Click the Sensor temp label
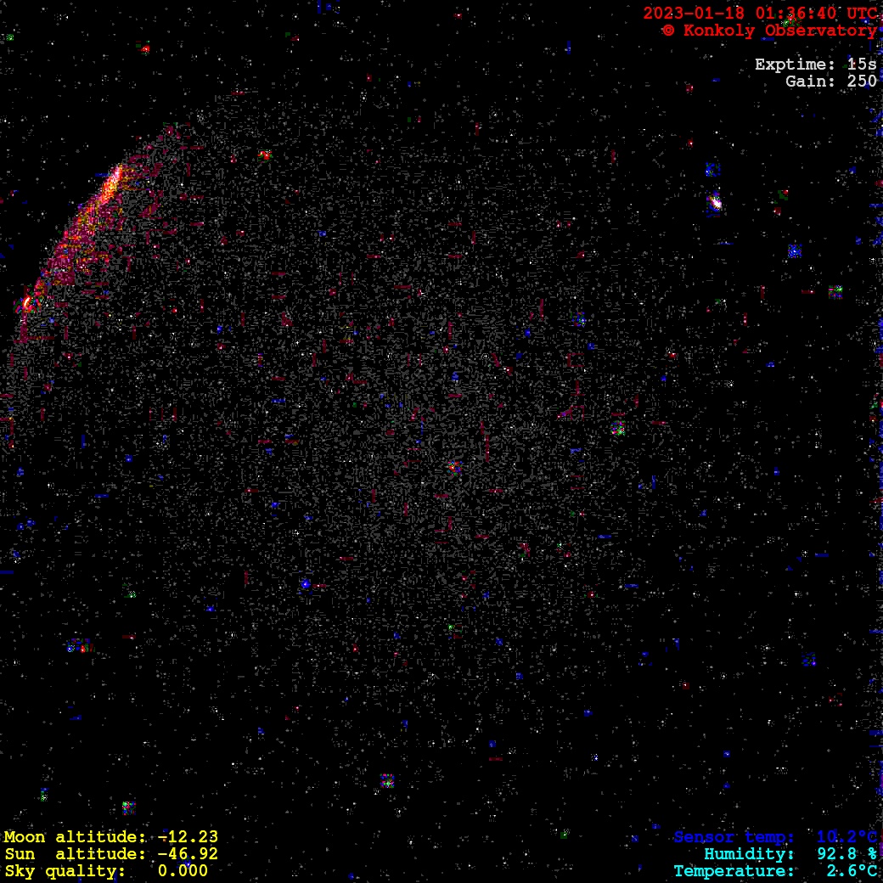Image resolution: width=883 pixels, height=883 pixels. coord(734,837)
